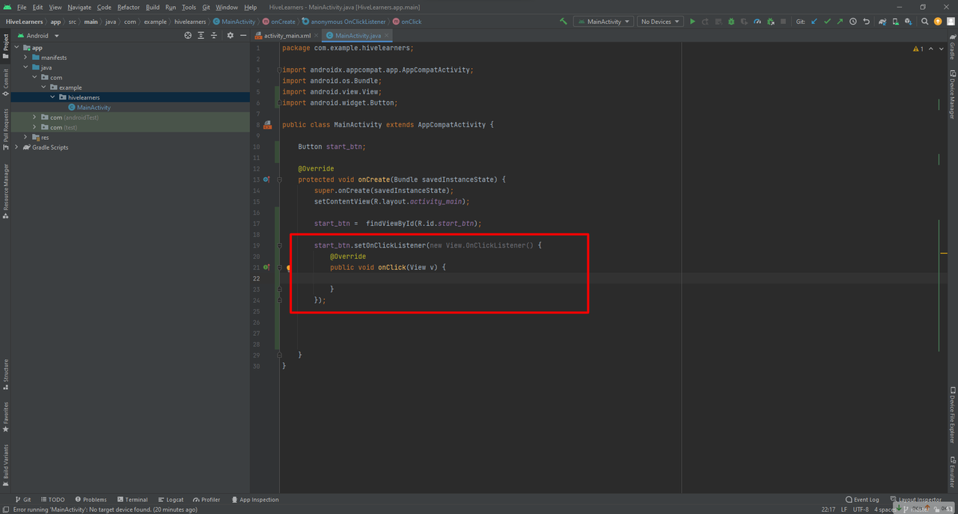Toggle the Build Variants tool window
The width and height of the screenshot is (958, 514).
pyautogui.click(x=5, y=465)
